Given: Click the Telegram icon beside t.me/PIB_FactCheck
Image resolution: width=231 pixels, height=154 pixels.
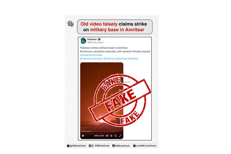Looking at the screenshot, I should pyautogui.click(x=134, y=146).
